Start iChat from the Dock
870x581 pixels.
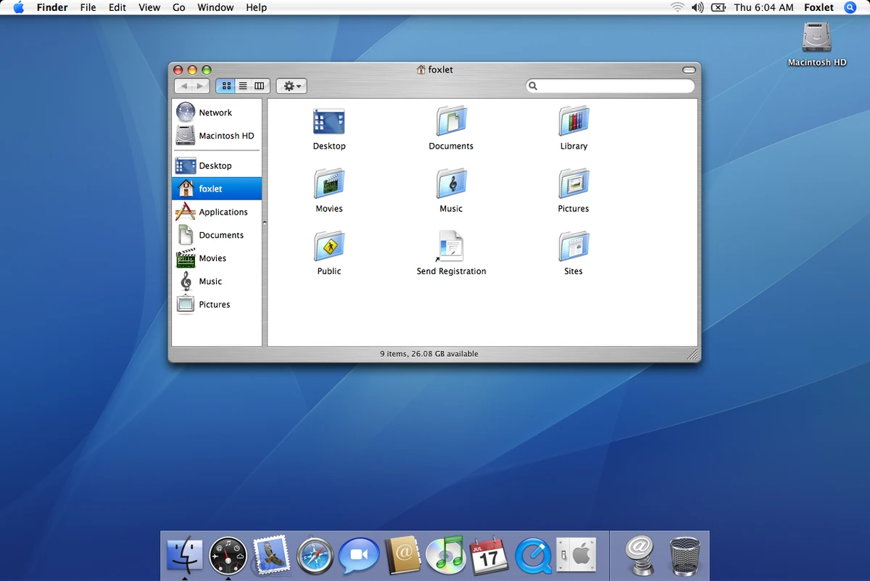(x=359, y=555)
